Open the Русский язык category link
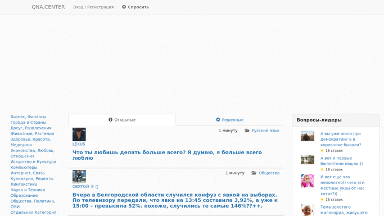Image resolution: width=384 pixels, height=216 pixels. click(x=265, y=130)
